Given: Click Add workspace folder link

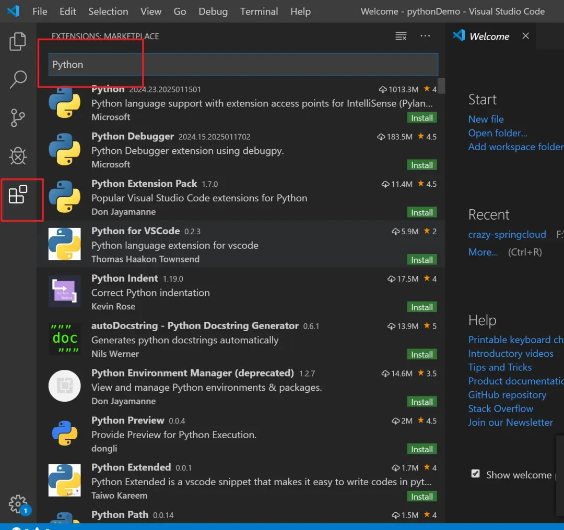Looking at the screenshot, I should tap(516, 147).
